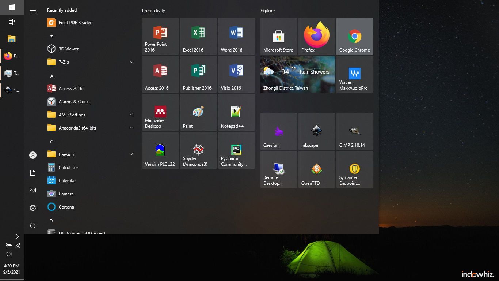This screenshot has width=499, height=281.
Task: Open the Paint tile
Action: 198,112
